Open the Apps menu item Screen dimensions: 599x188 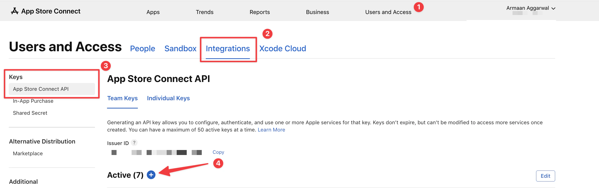pos(153,12)
